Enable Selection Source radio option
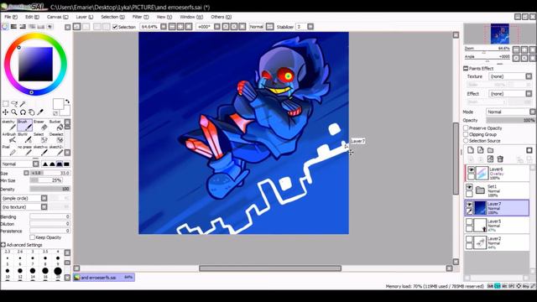The height and width of the screenshot is (302, 537). coord(466,141)
